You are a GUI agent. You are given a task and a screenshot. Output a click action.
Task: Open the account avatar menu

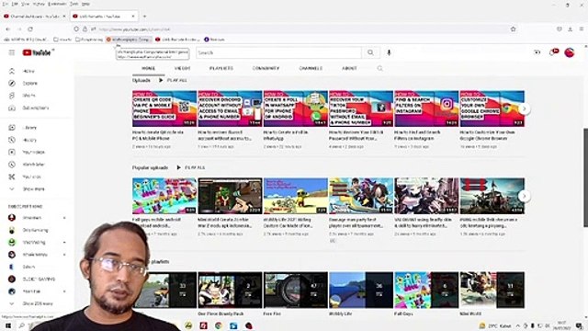coord(570,52)
